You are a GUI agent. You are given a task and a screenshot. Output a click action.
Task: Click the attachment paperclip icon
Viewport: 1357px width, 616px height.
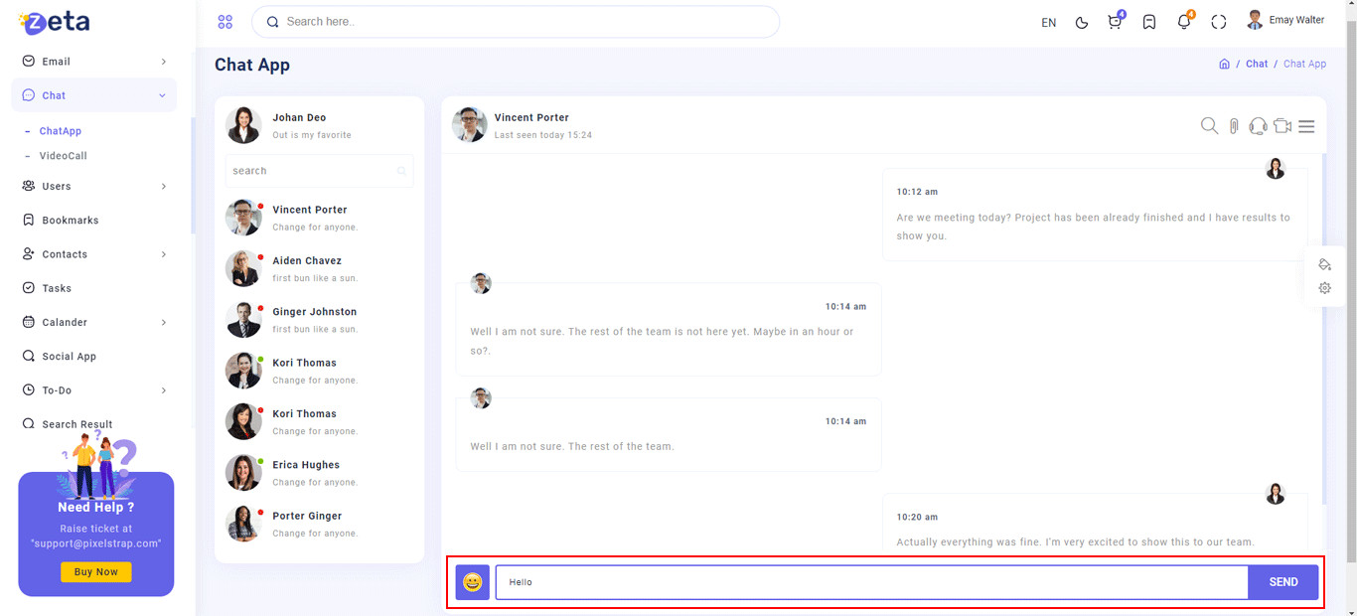tap(1234, 126)
